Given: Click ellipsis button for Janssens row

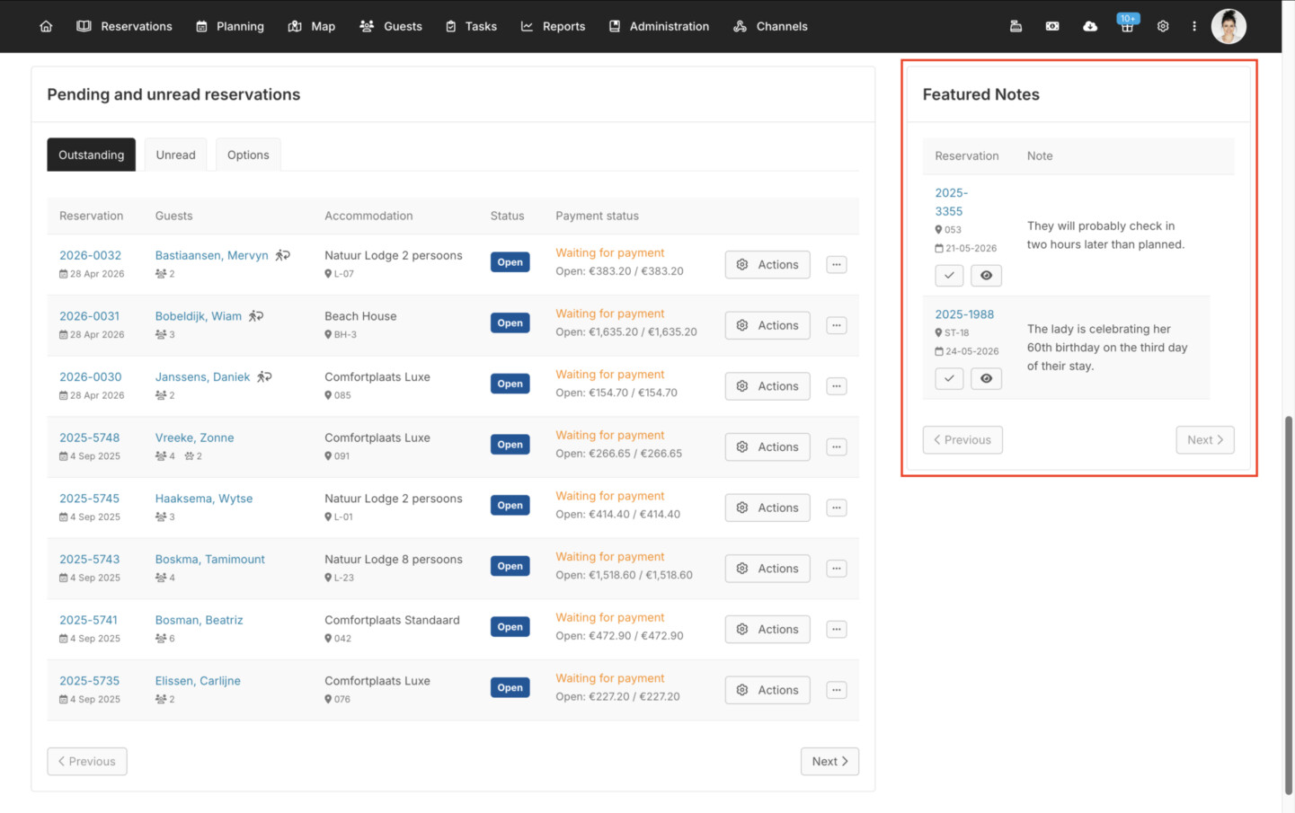Looking at the screenshot, I should [x=837, y=386].
